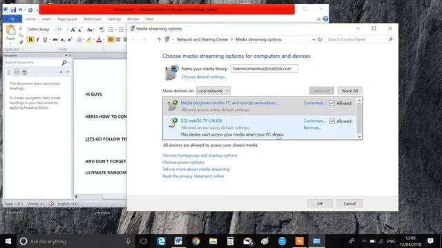Open Google Chrome from the taskbar

[x=195, y=241]
